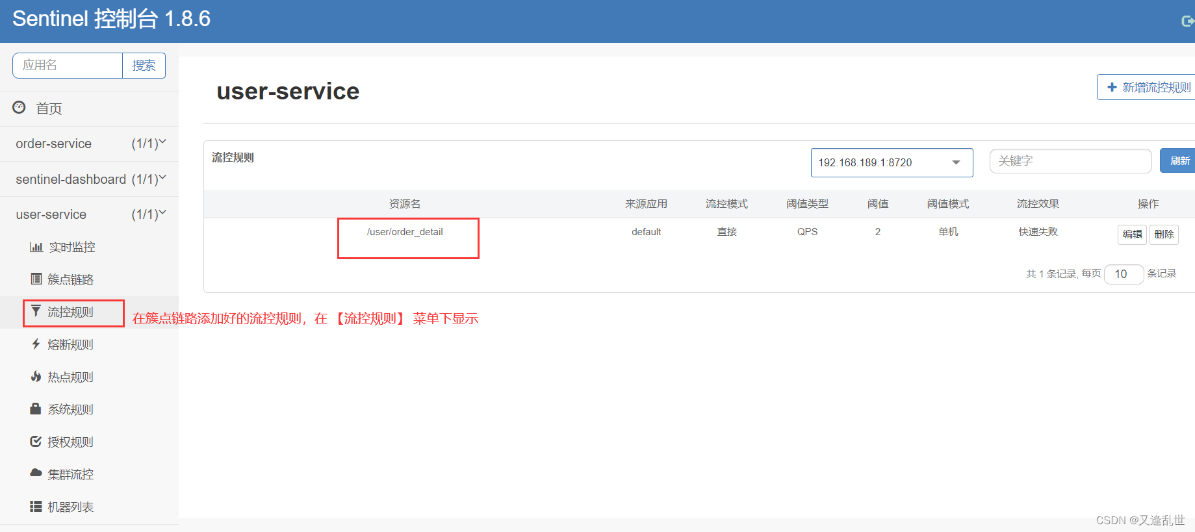This screenshot has height=532, width=1195.
Task: Open the machine IP 192.168.189.1:8720 dropdown
Action: click(x=892, y=162)
